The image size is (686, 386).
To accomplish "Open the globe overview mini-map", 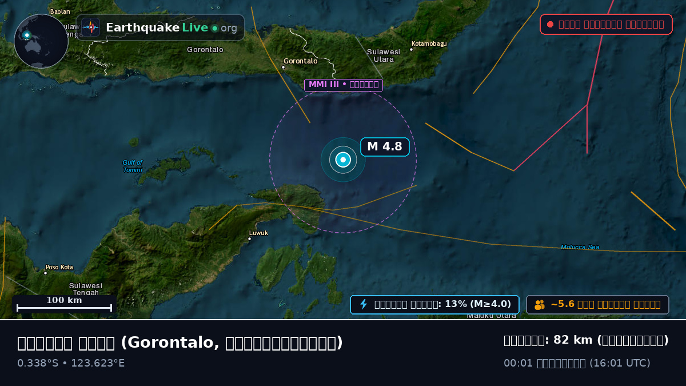I will click(41, 41).
